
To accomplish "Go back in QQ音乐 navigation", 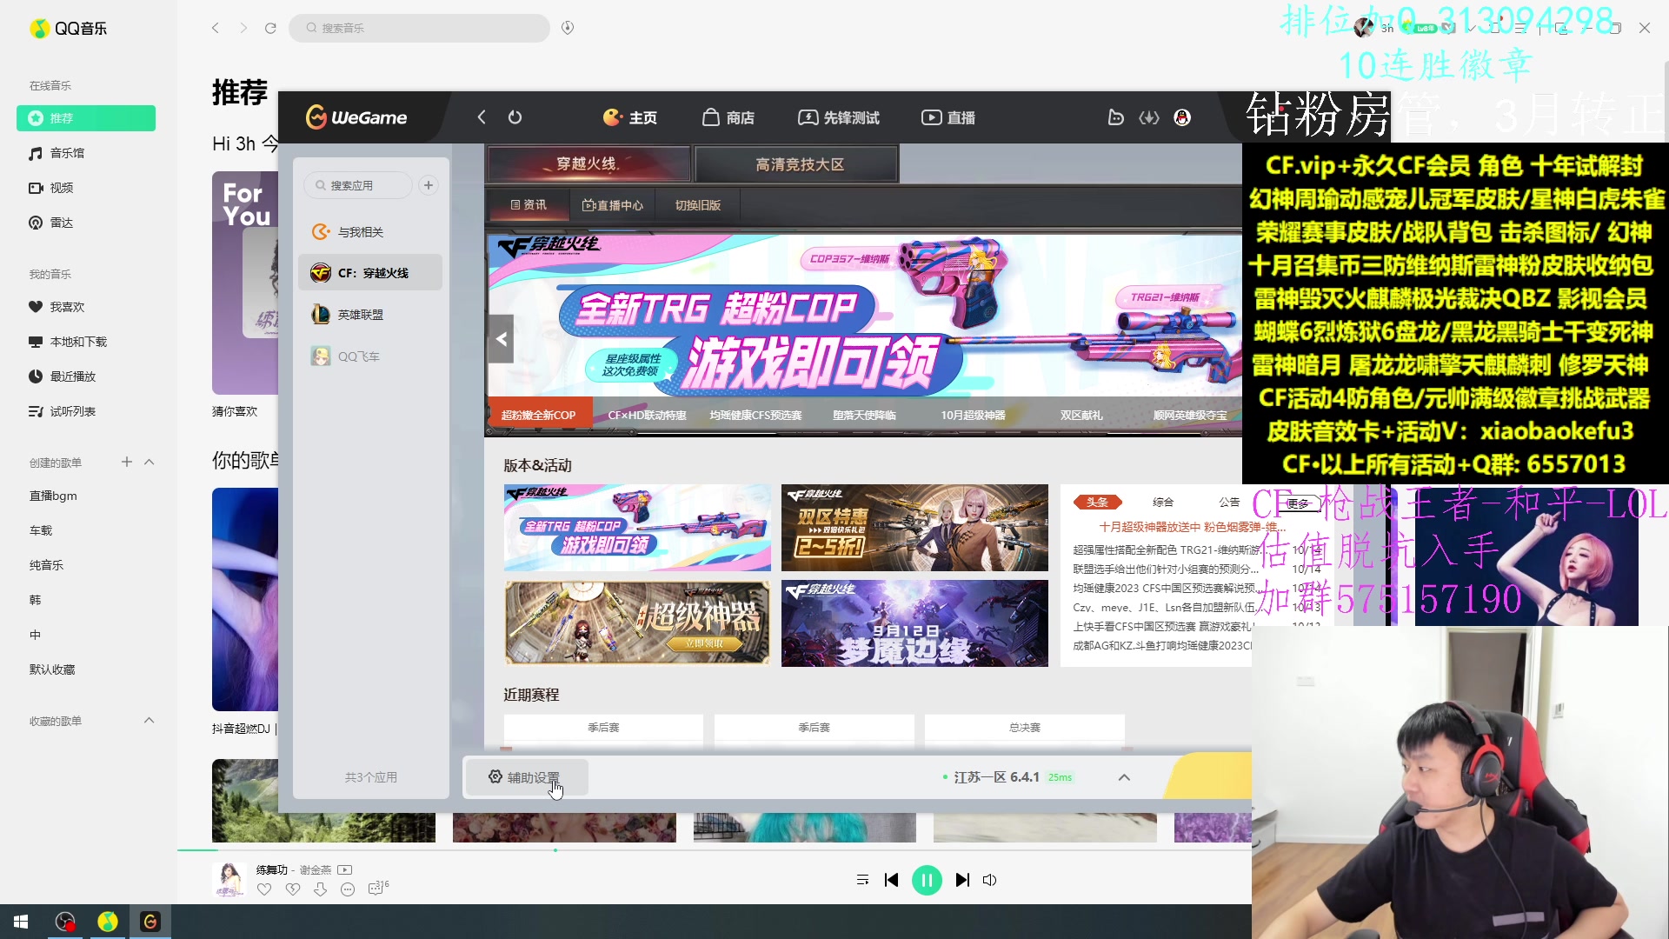I will pos(216,28).
